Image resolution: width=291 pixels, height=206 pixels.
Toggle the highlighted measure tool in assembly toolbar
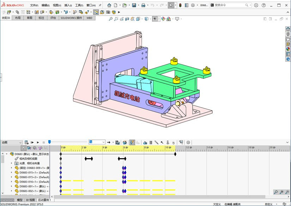point(96,12)
